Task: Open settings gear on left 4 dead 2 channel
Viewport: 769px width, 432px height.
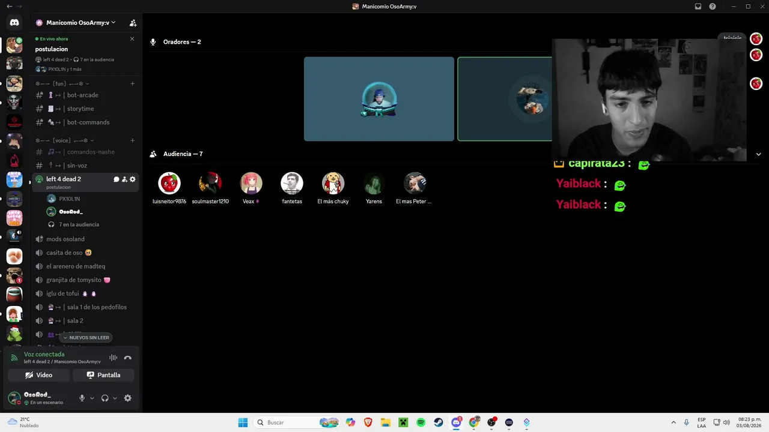Action: click(x=133, y=179)
